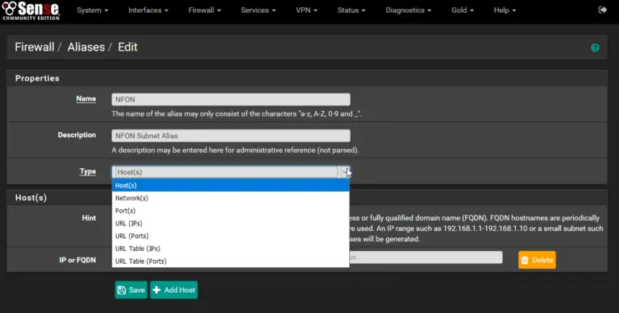619x313 pixels.
Task: Click the Name field containing NFON
Action: point(231,99)
